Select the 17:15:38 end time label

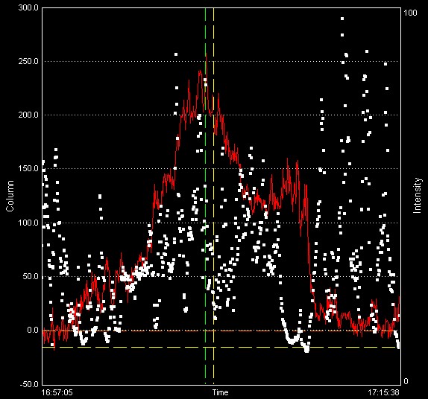coord(383,392)
